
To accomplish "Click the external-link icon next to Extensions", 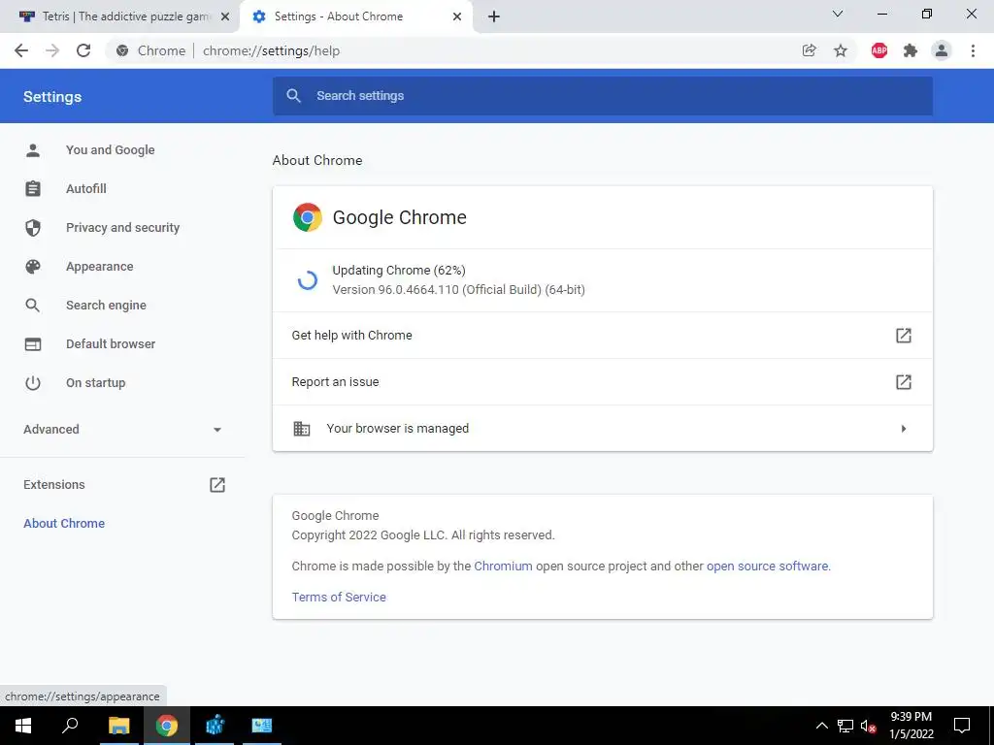I will 217,485.
